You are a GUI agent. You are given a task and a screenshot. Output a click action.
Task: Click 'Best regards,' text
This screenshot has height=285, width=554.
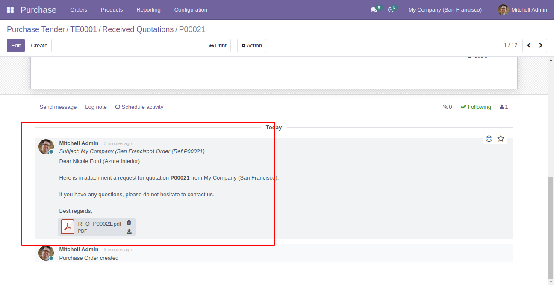pos(76,211)
